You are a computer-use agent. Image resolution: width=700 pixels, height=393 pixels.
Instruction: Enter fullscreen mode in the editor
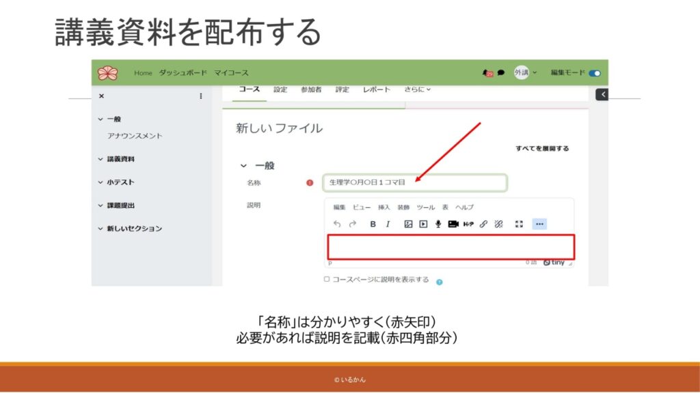[x=519, y=224]
